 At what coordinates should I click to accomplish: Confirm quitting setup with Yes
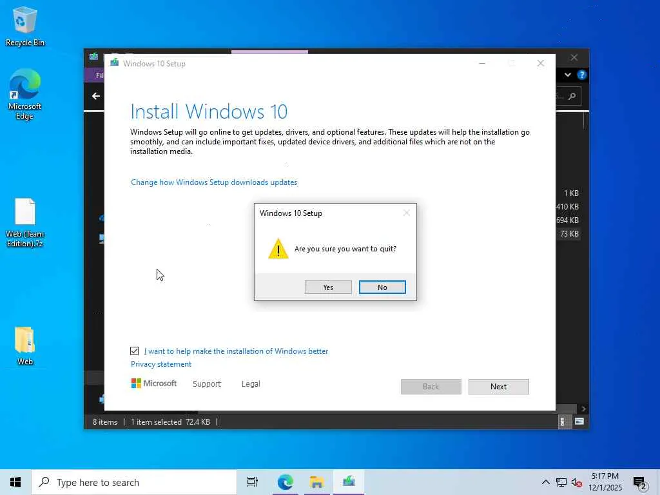[x=328, y=287]
